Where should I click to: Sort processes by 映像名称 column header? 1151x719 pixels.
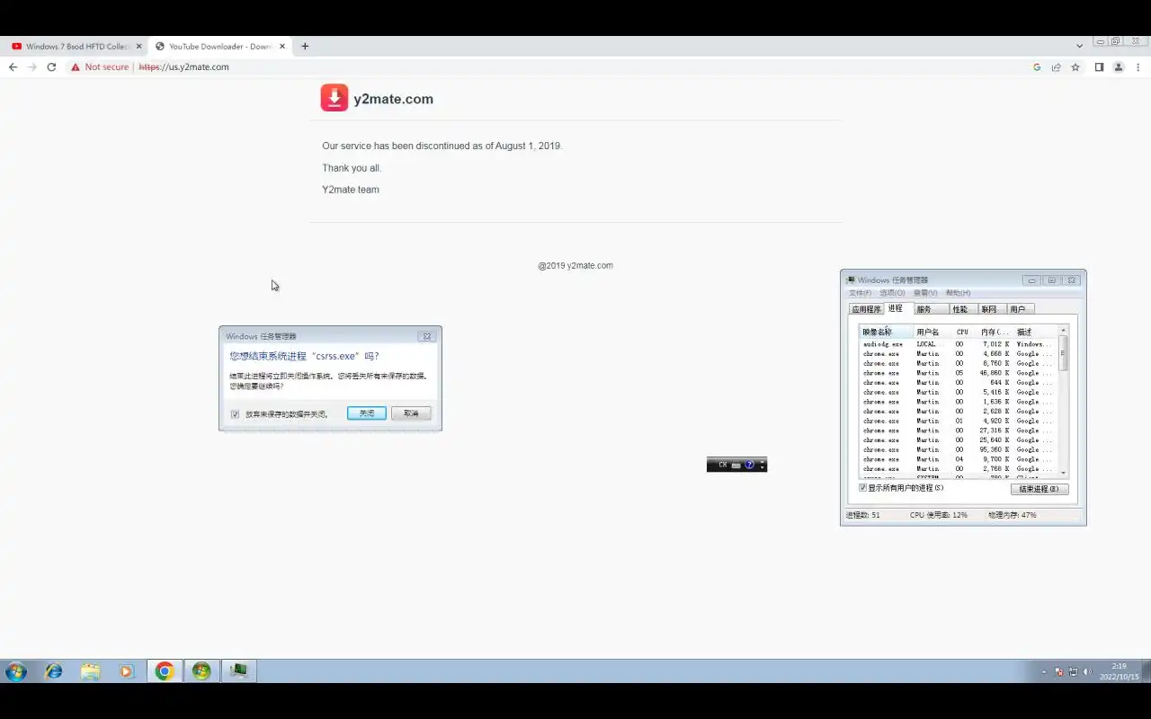pyautogui.click(x=886, y=333)
